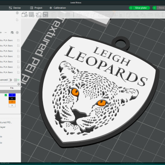The image size is (165, 165).
Task: Select the blue filament swatch labeled 1
Action: (12, 95)
